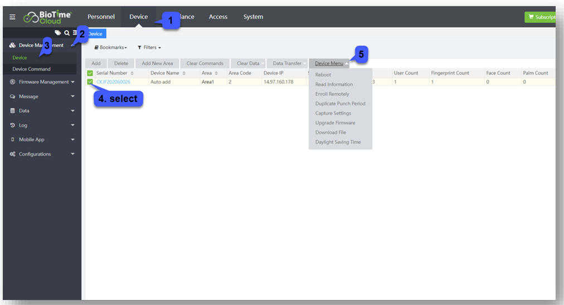Screen dimensions: 564x305
Task: Click the hamburger menu icon
Action: pos(12,17)
